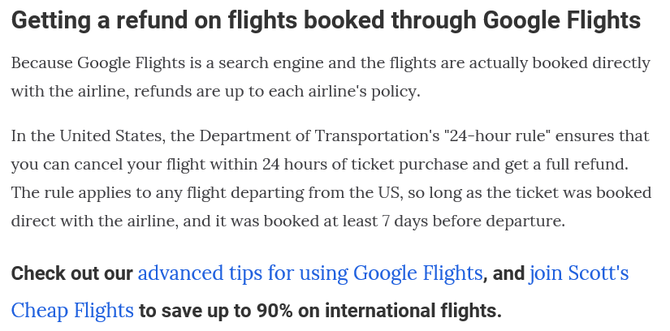Click the heading about getting a refund

coord(326,20)
